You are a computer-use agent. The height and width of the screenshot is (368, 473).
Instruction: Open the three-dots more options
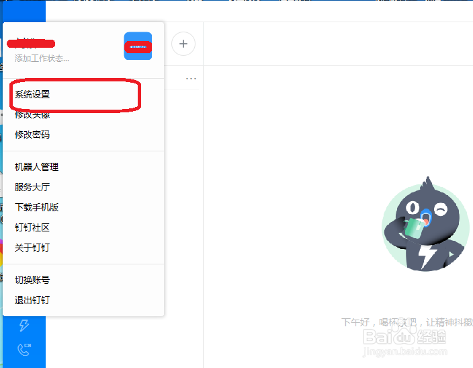click(191, 79)
